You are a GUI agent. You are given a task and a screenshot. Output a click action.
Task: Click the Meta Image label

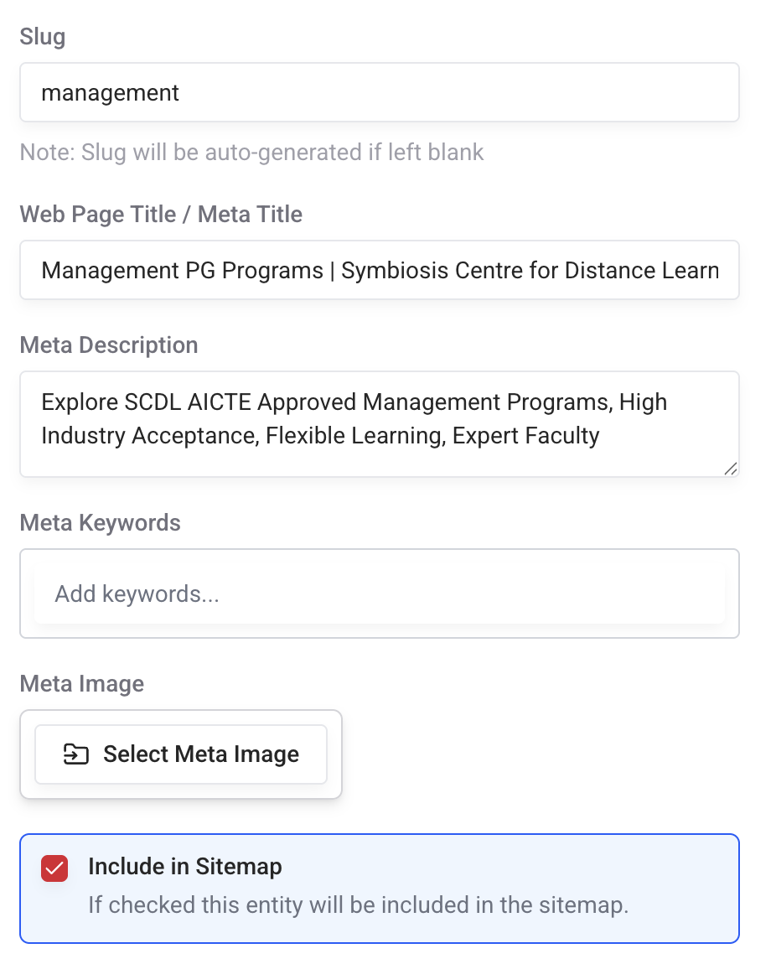pyautogui.click(x=82, y=684)
